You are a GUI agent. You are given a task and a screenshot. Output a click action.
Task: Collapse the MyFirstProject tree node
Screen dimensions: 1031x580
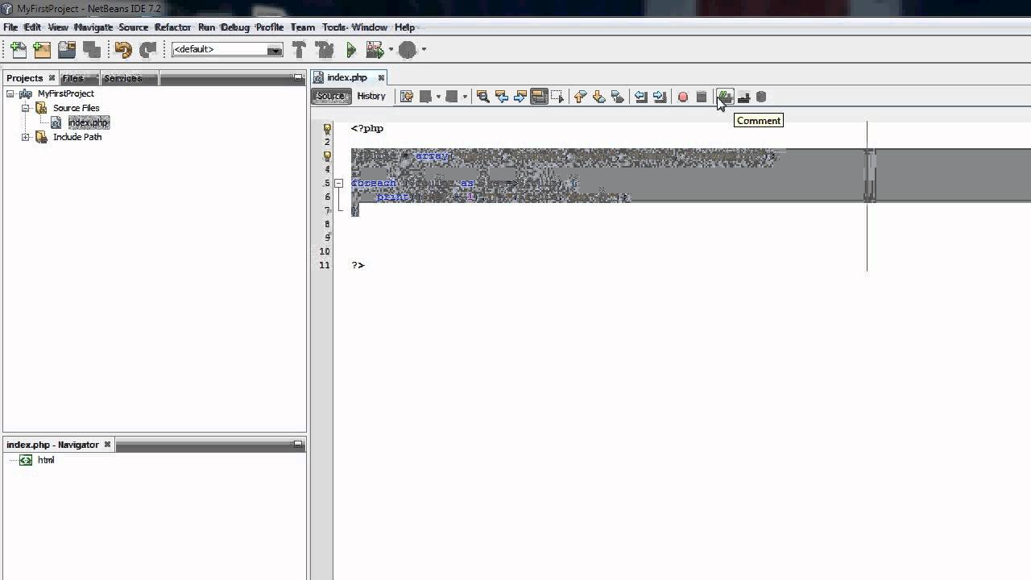[x=10, y=93]
